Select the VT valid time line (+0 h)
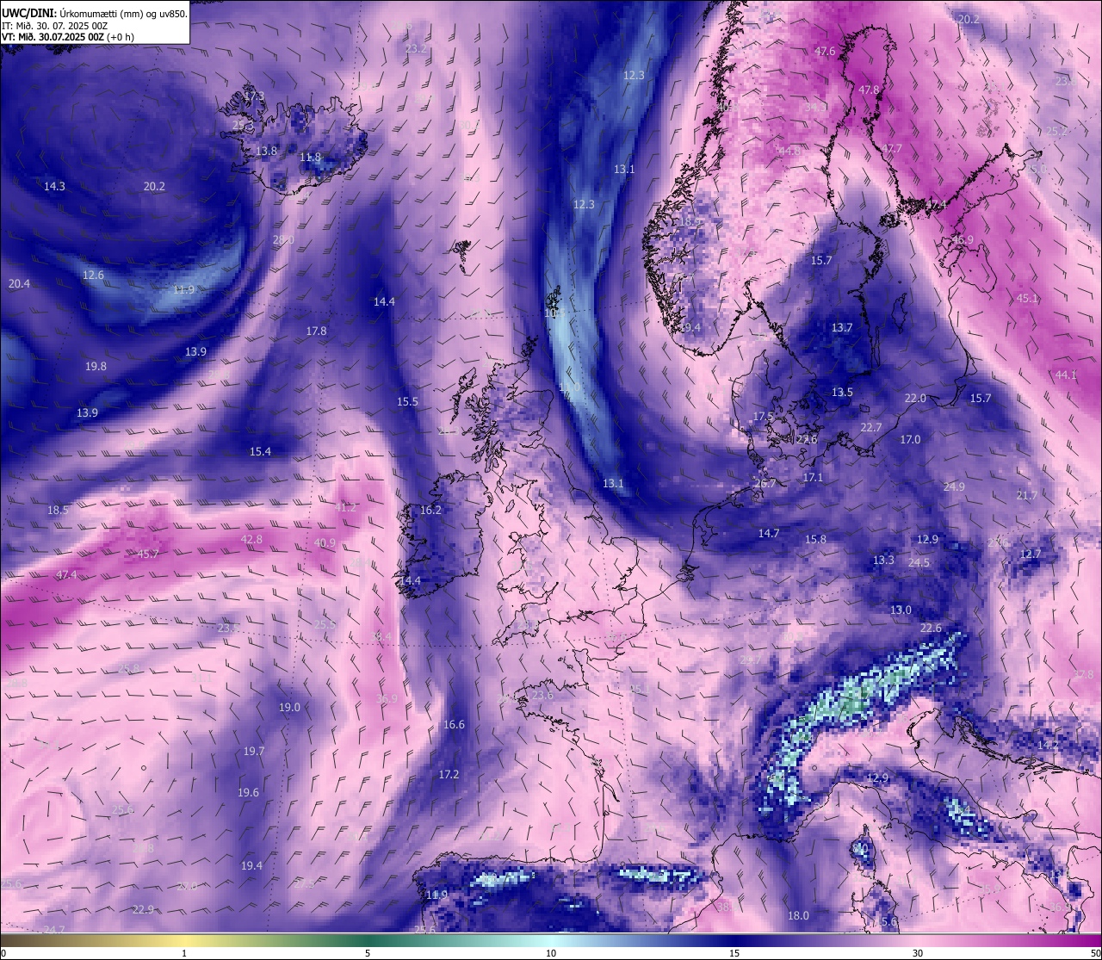The image size is (1102, 960). pyautogui.click(x=68, y=37)
